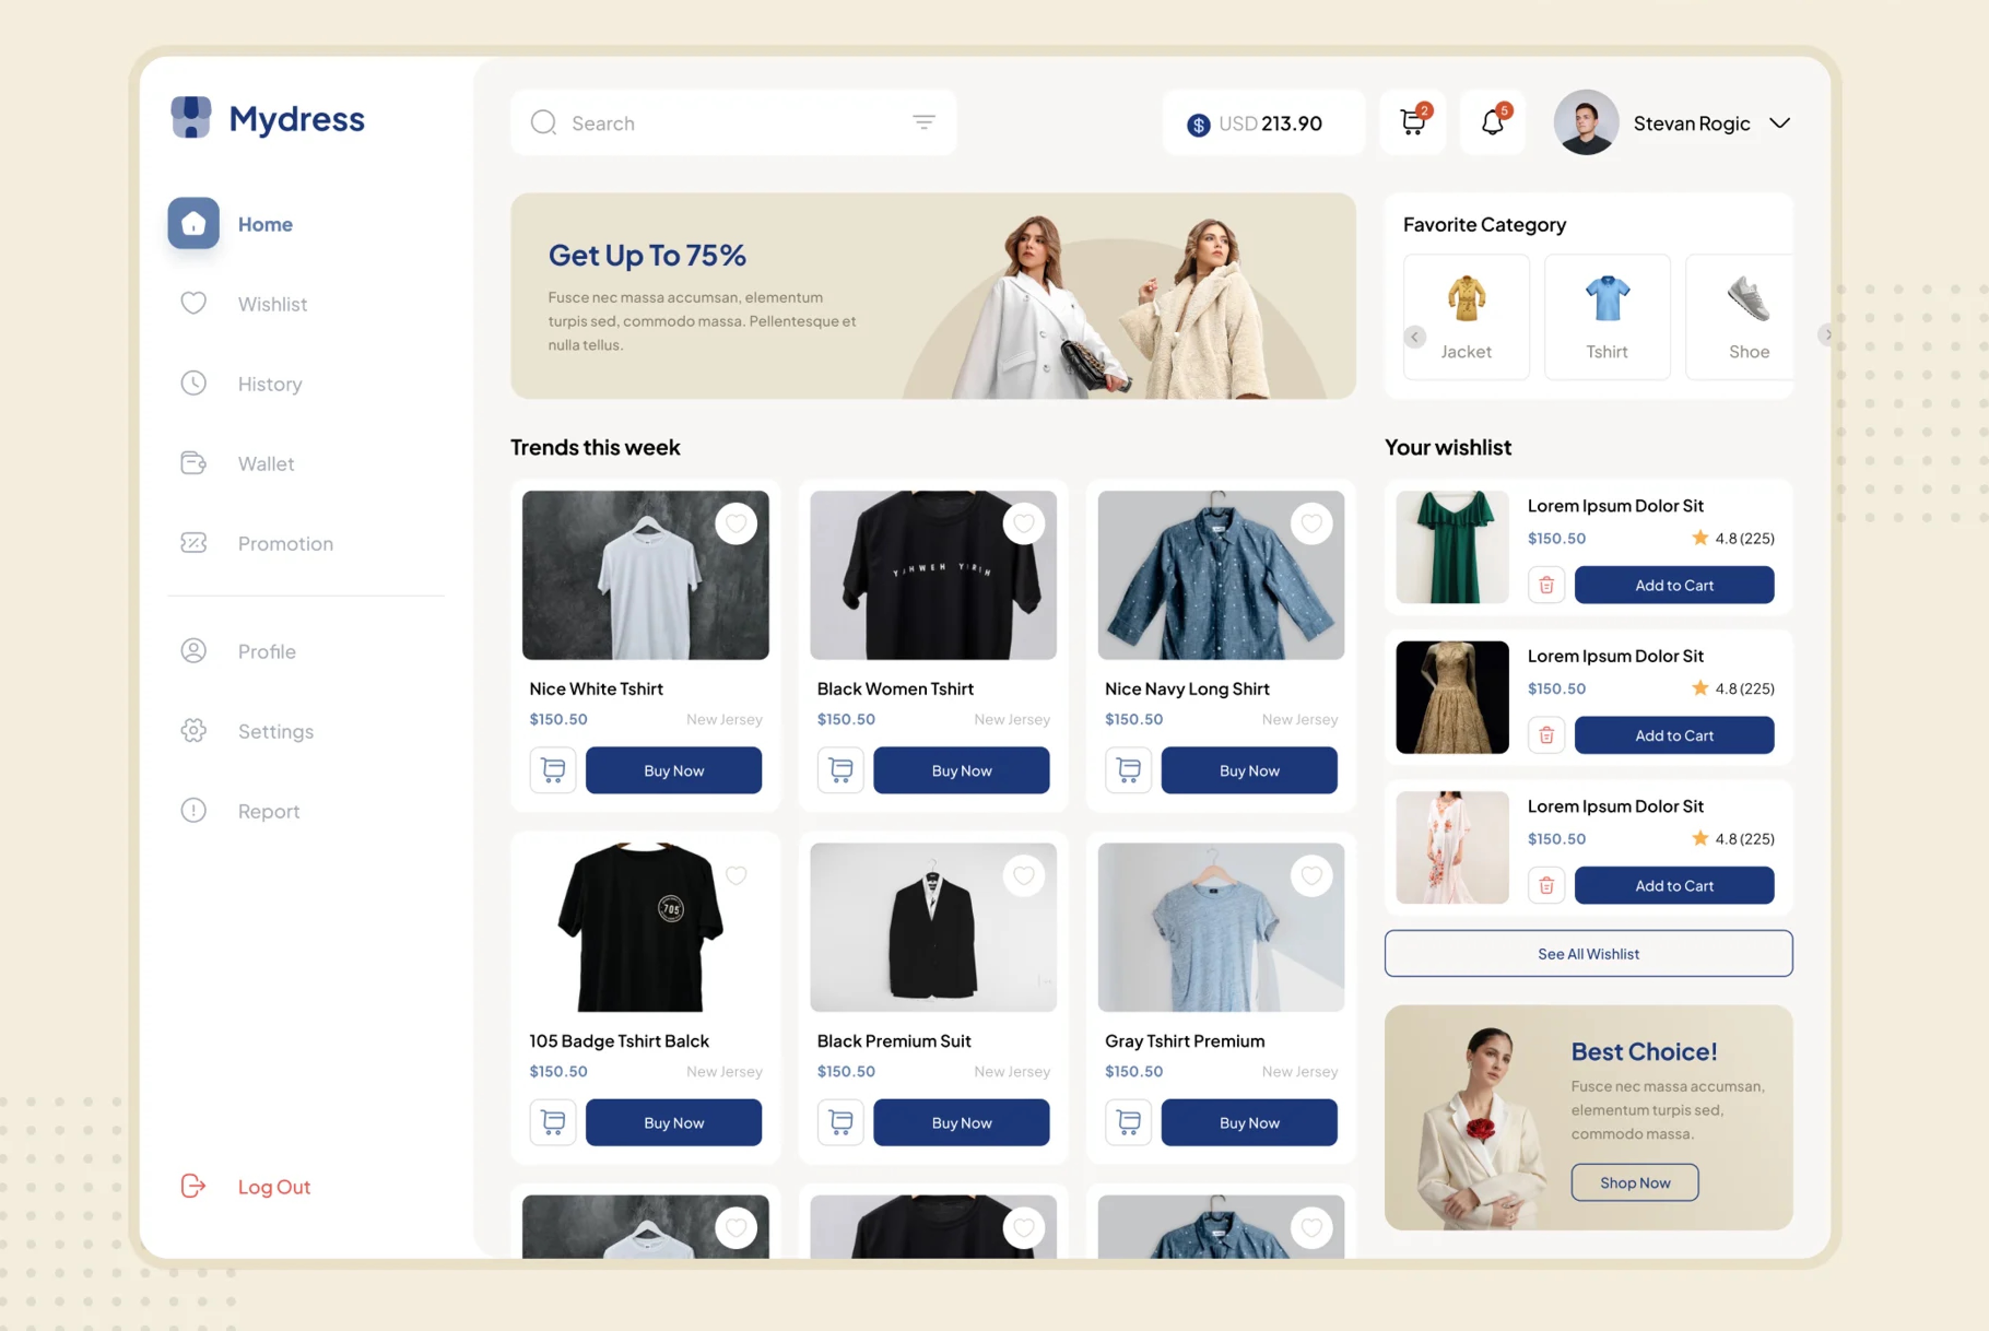Click the Log Out icon
This screenshot has height=1331, width=1989.
click(x=193, y=1186)
